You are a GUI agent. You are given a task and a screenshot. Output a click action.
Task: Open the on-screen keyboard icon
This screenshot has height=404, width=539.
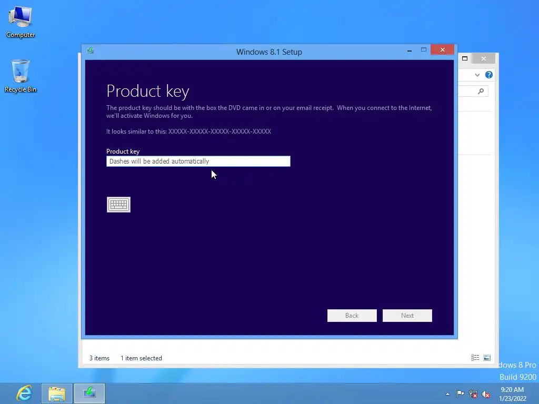click(118, 205)
